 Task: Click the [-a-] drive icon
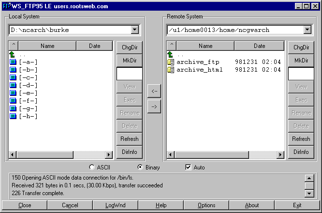(x=13, y=62)
